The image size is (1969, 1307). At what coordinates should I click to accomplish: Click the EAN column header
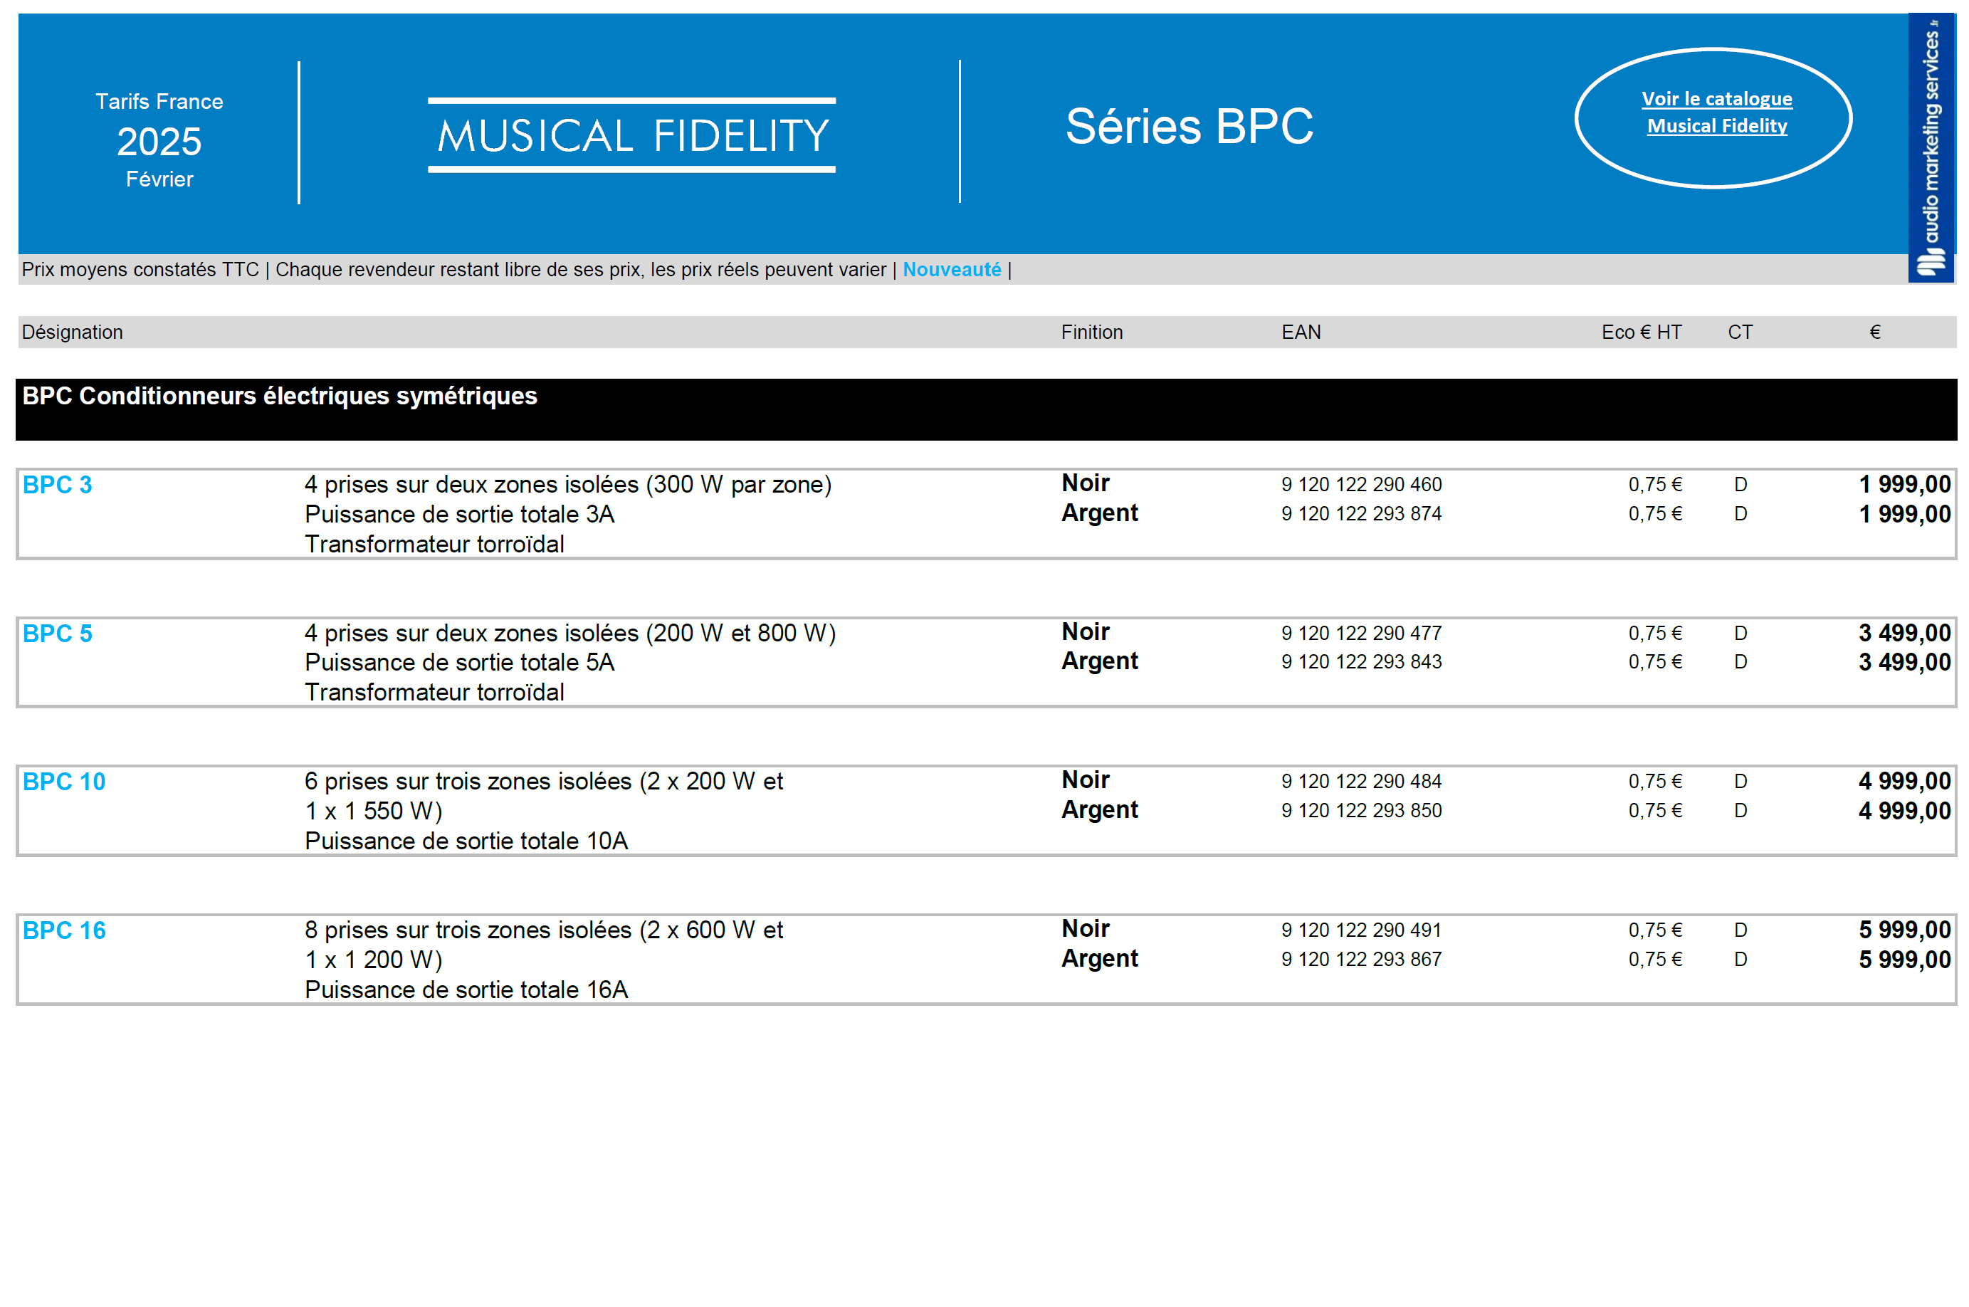pyautogui.click(x=1300, y=332)
